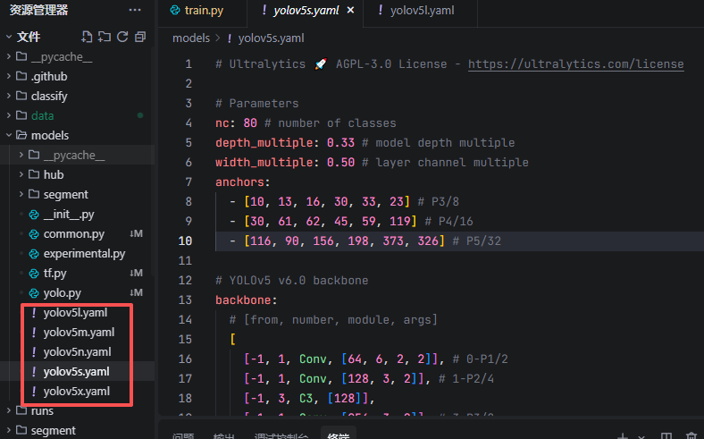Click the folder icon beside hub
Viewport: 704px width, 439px height.
[x=34, y=174]
